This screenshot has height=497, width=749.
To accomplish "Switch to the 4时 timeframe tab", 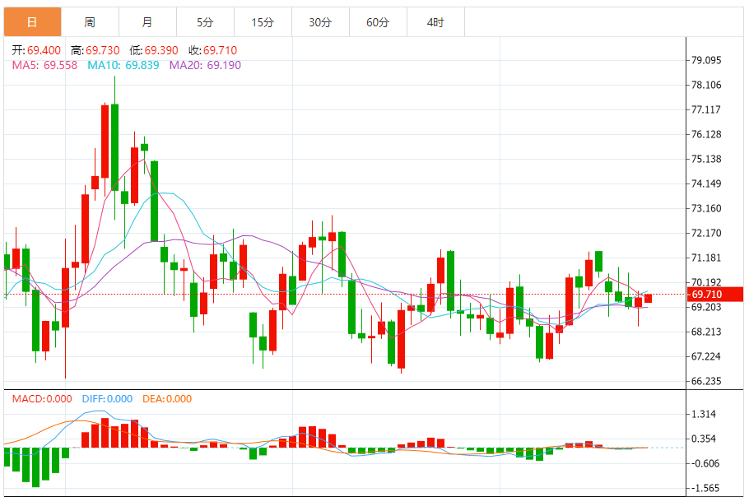I will 435,22.
